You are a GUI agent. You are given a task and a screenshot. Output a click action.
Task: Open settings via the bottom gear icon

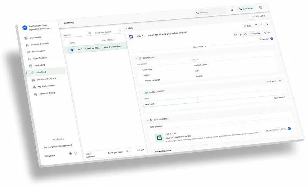pyautogui.click(x=70, y=153)
